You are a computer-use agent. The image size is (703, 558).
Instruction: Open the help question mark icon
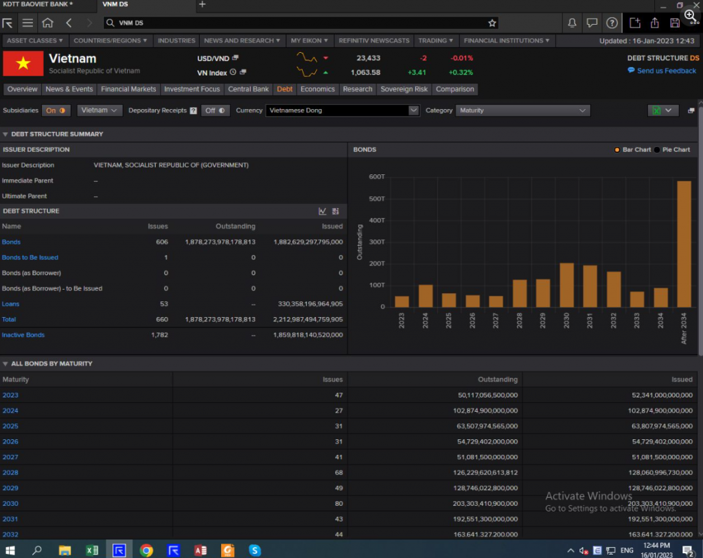tap(612, 23)
